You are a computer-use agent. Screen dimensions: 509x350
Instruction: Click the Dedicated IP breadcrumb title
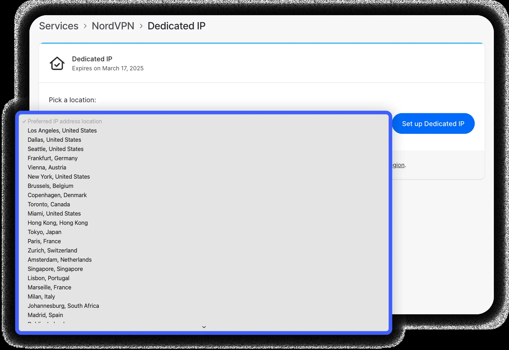tap(177, 26)
